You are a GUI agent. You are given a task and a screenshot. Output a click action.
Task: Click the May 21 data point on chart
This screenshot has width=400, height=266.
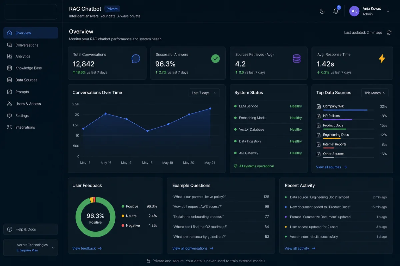coord(210,108)
